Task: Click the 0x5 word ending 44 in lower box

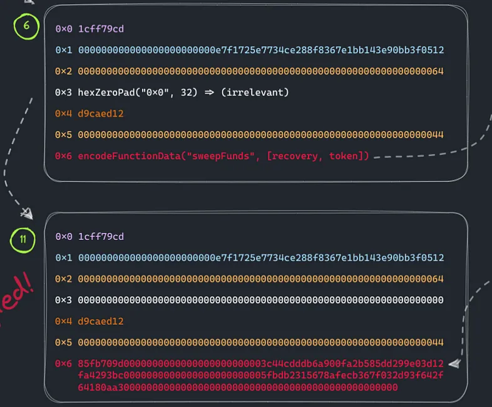Action: click(x=260, y=343)
